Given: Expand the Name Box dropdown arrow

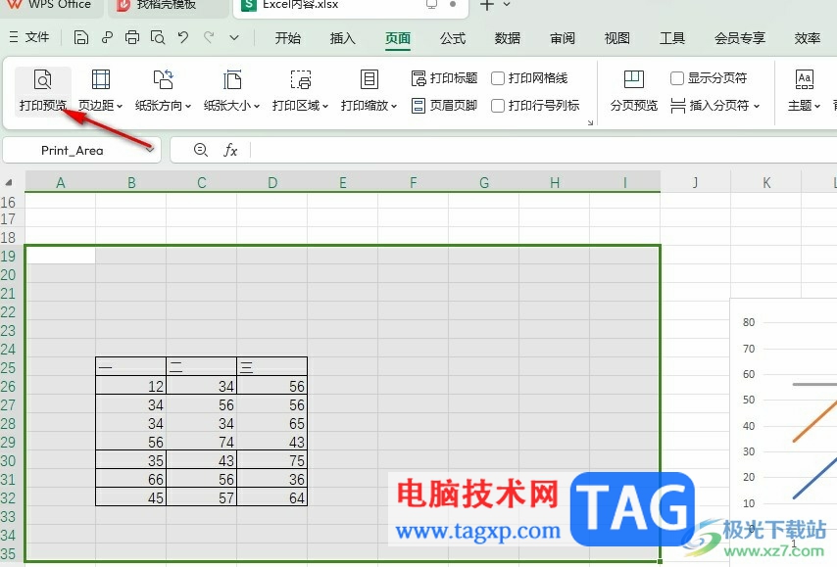Looking at the screenshot, I should click(x=151, y=150).
